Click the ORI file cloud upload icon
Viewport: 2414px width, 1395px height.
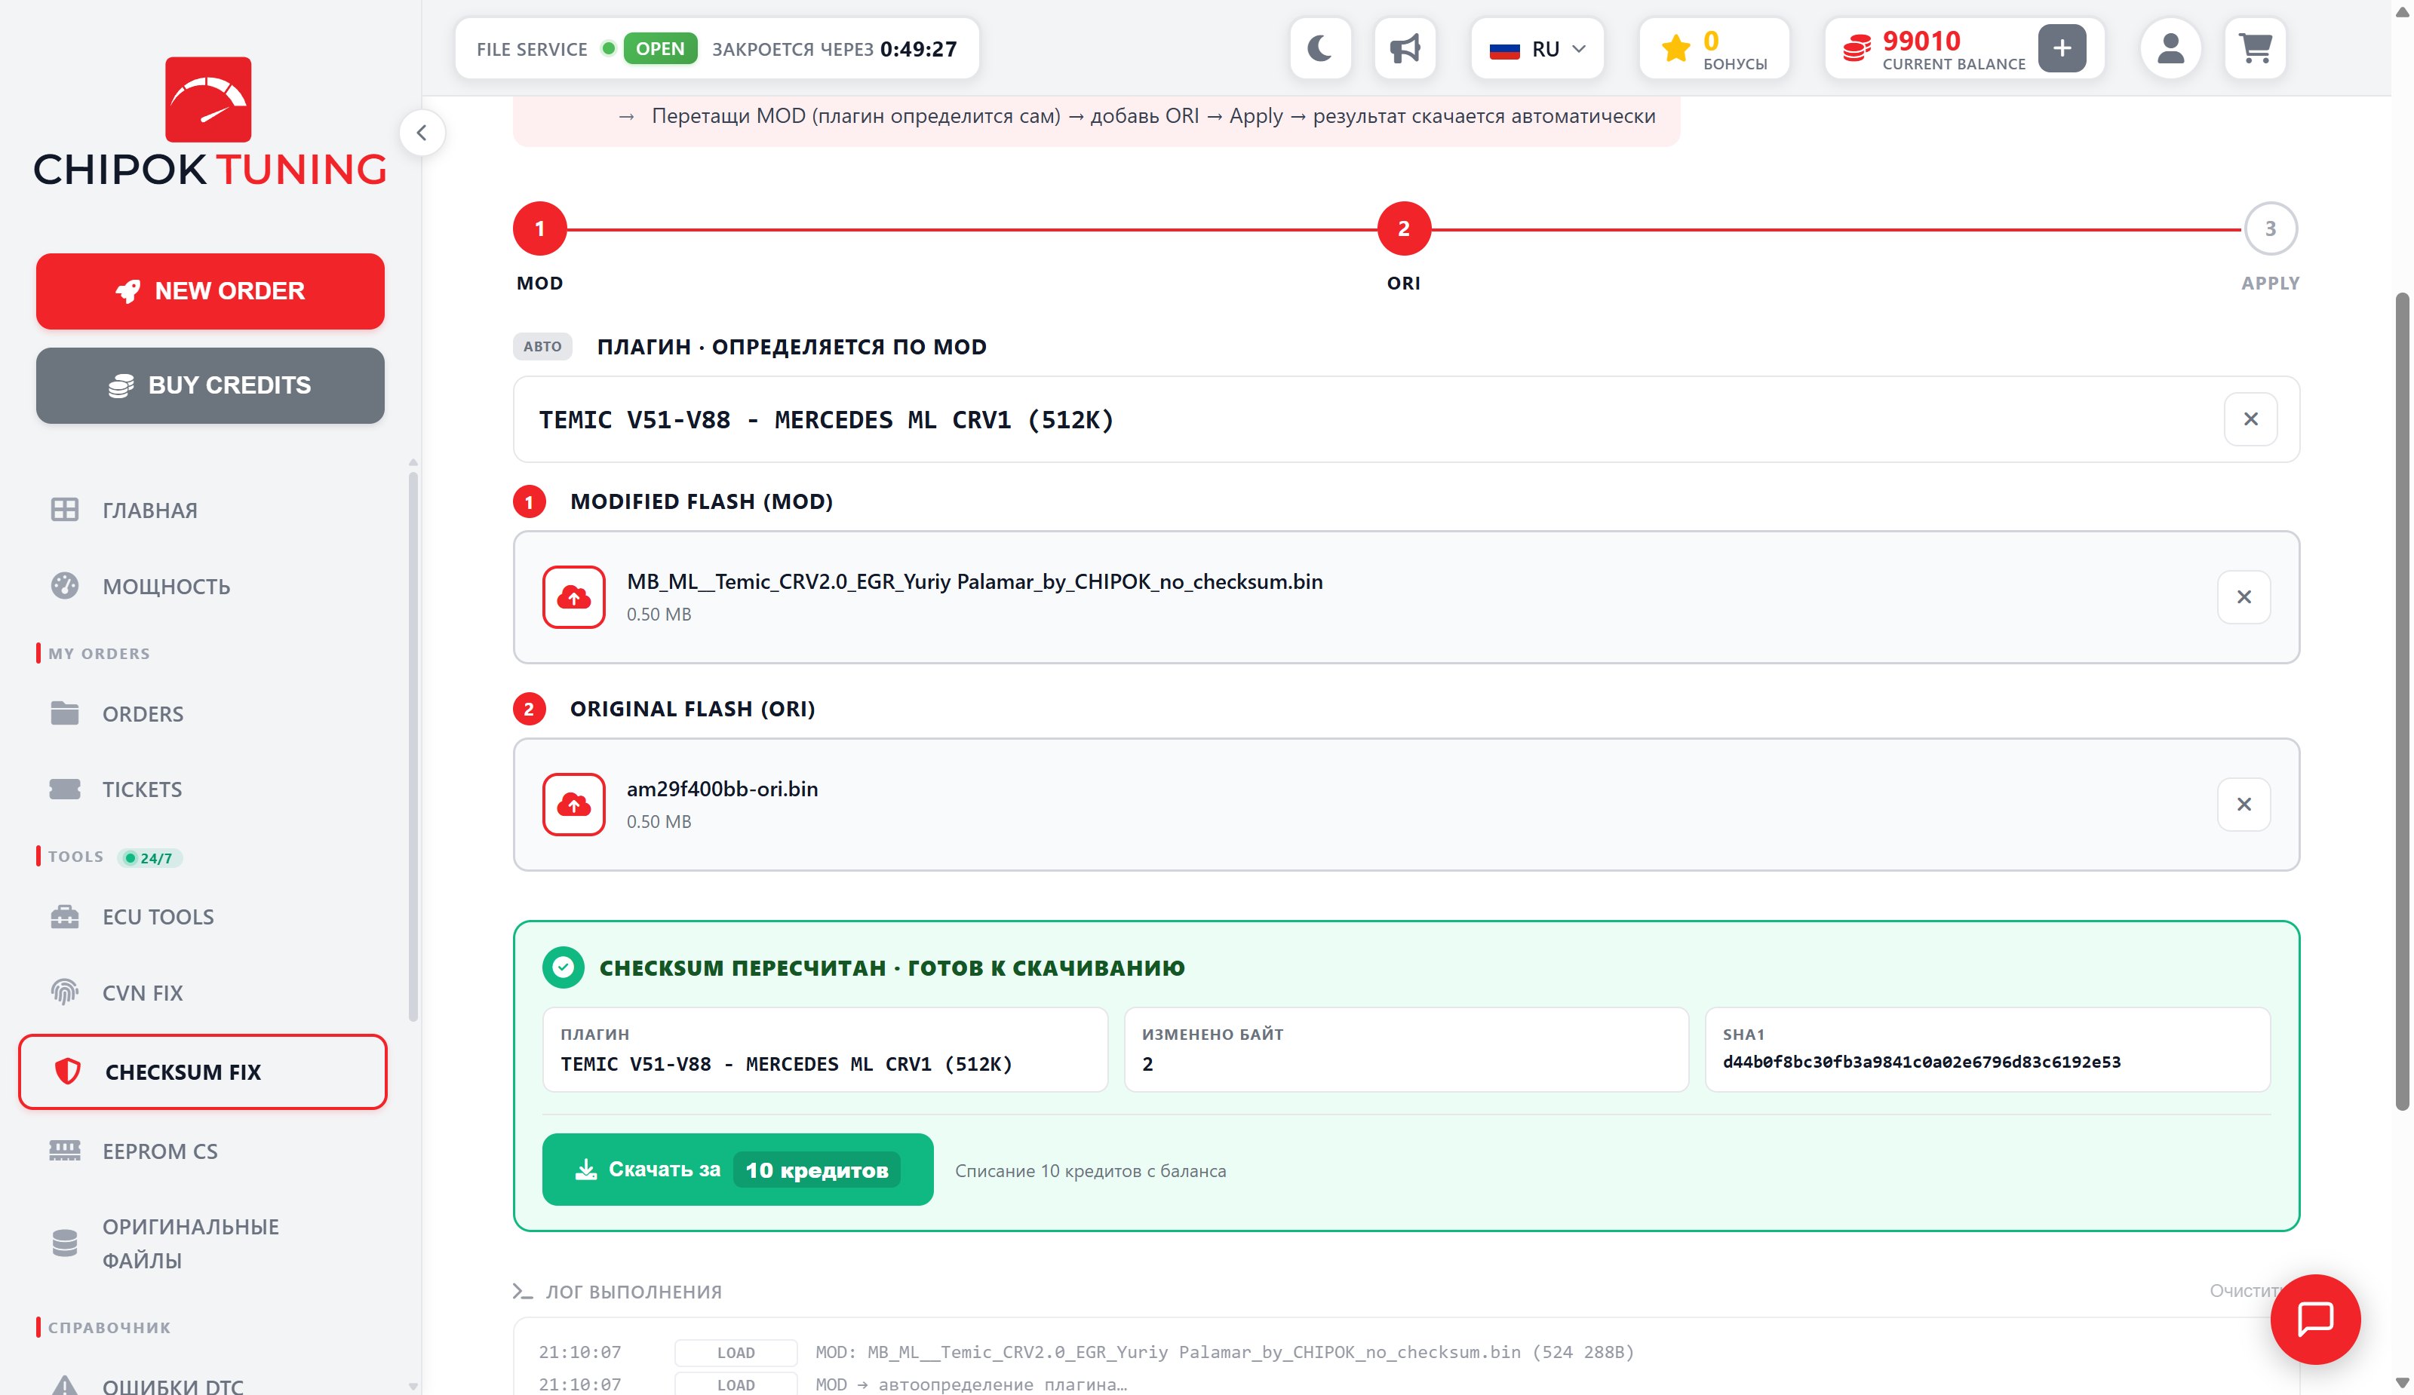[x=574, y=805]
